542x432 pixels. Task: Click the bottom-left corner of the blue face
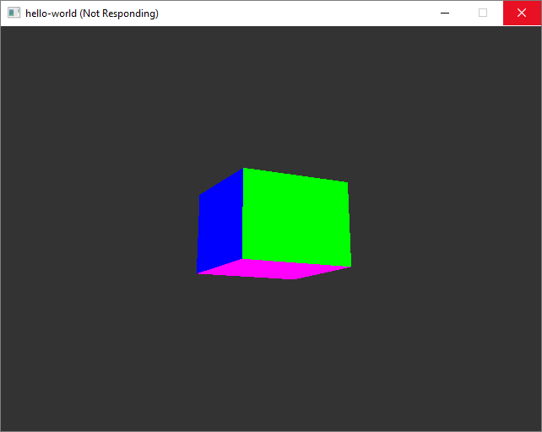[x=198, y=273]
